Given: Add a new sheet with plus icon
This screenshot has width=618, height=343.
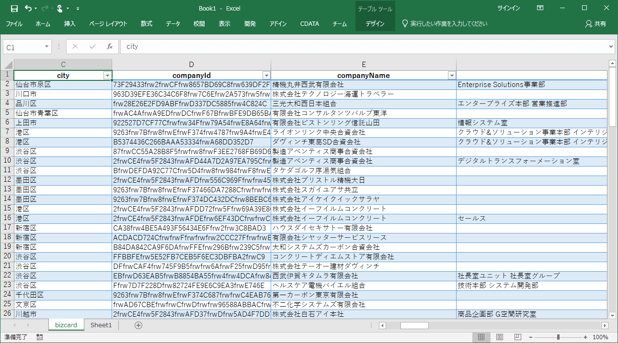Looking at the screenshot, I should (138, 325).
